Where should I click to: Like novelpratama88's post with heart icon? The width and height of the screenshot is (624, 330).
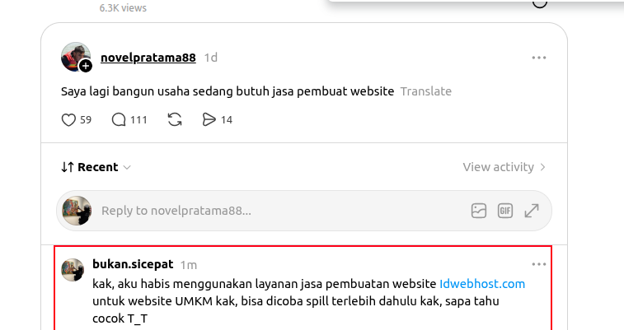68,119
